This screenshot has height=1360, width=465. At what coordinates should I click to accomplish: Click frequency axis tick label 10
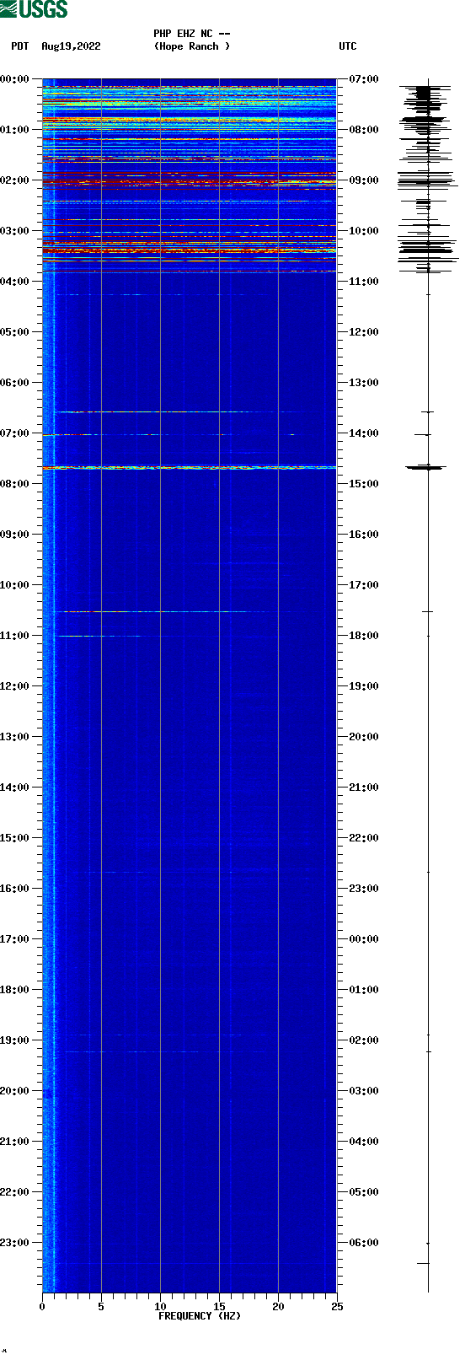[x=160, y=1307]
